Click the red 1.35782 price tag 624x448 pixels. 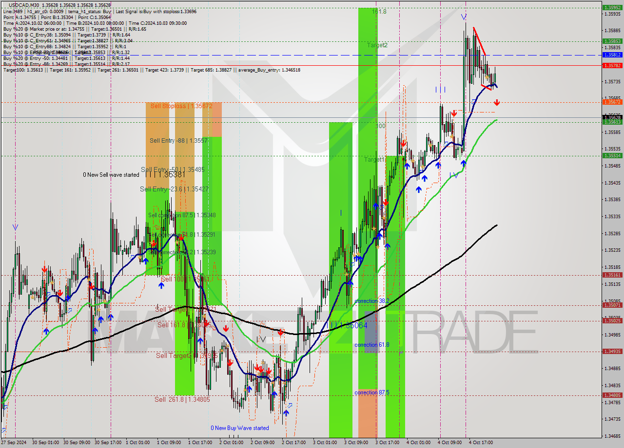coord(612,65)
